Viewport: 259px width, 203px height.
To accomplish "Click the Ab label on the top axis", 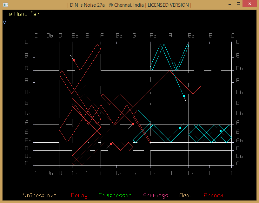I will point(153,36).
